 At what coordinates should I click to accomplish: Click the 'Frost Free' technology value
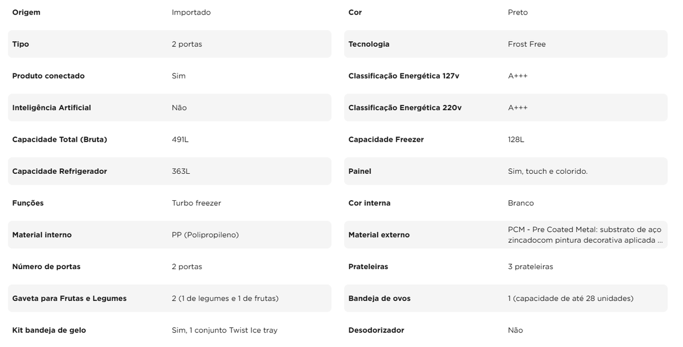(x=527, y=44)
